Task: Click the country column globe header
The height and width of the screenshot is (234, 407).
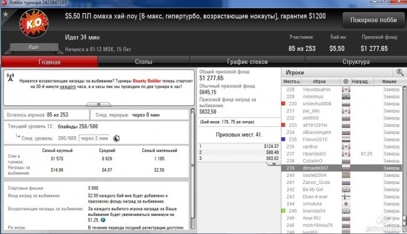Action: click(x=346, y=81)
